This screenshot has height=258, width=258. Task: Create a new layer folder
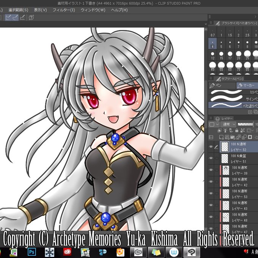click(233, 137)
